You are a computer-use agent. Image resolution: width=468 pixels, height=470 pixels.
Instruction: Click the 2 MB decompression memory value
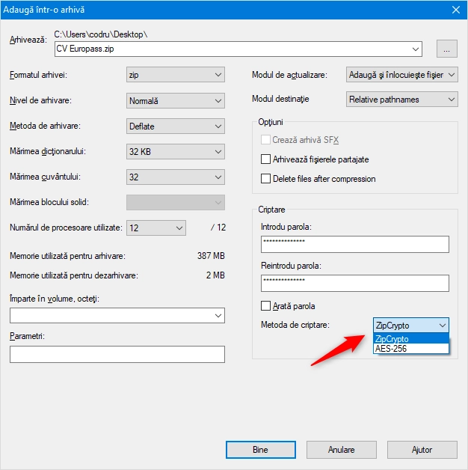coord(215,275)
